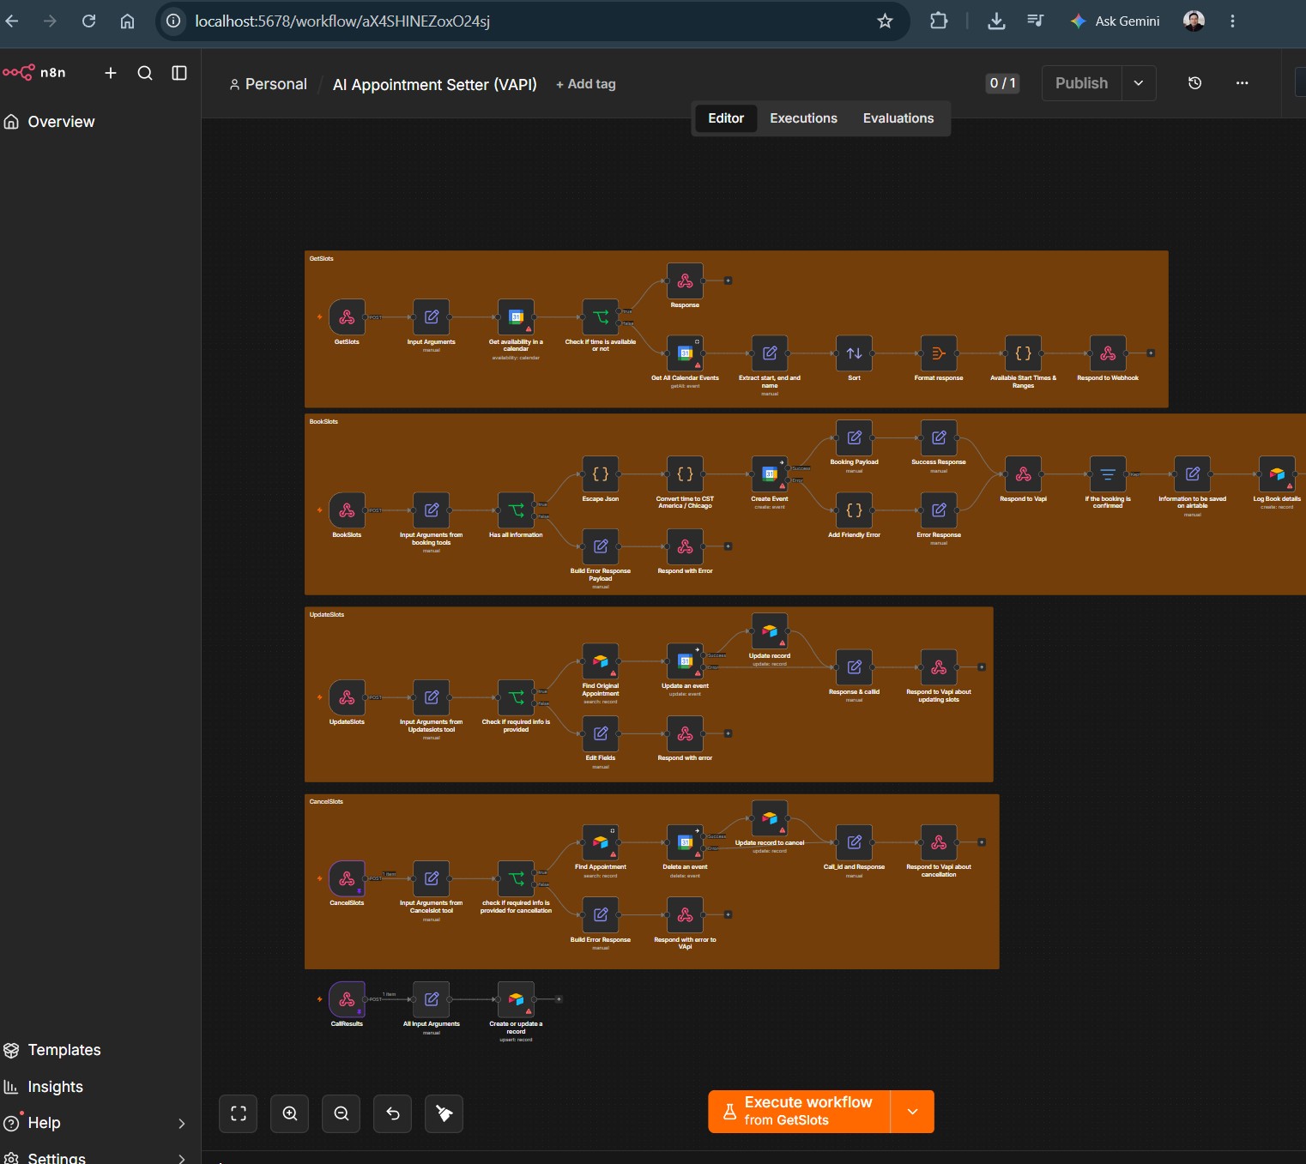Expand the Help submenu

click(181, 1123)
